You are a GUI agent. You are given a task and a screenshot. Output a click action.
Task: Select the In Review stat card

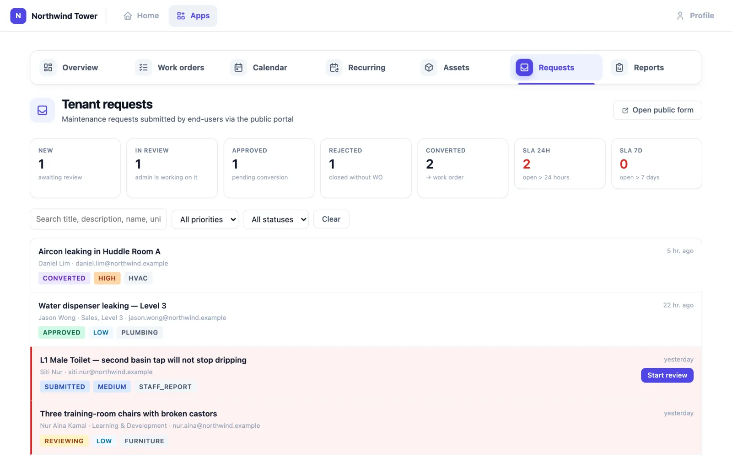click(172, 168)
